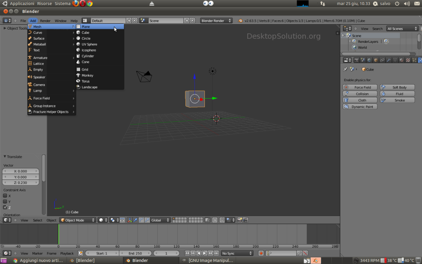Screen dimensions: 422x264
Task: Open the Blender Render engine dropdown
Action: pos(216,21)
